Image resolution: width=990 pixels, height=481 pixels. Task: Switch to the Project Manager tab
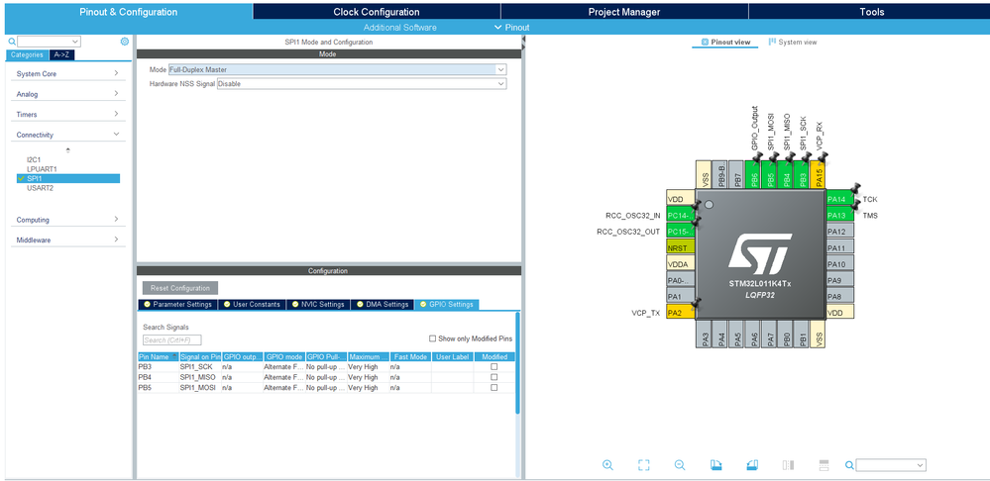(x=624, y=11)
